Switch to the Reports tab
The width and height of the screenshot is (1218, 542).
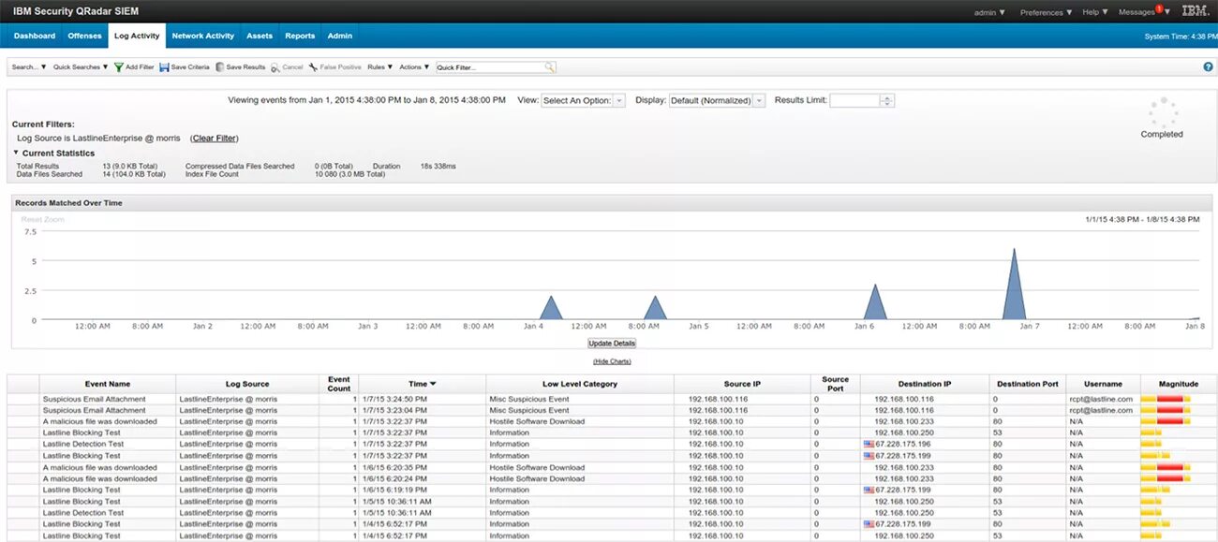tap(300, 36)
